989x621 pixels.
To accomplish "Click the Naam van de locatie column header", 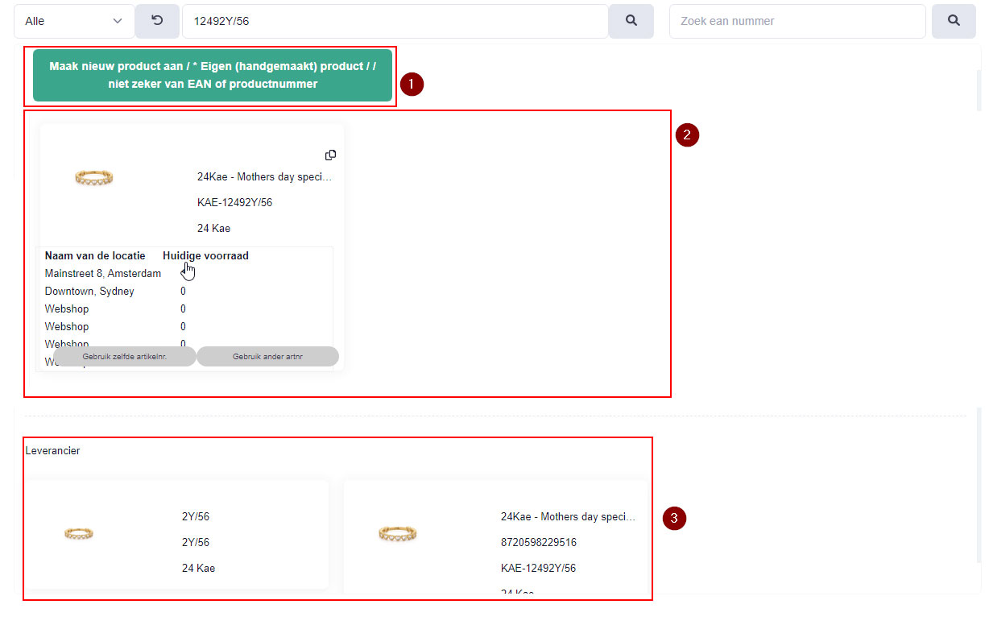I will [x=95, y=256].
